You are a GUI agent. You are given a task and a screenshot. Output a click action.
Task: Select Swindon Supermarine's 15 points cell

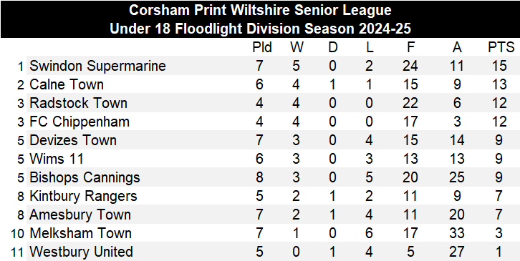tap(499, 66)
